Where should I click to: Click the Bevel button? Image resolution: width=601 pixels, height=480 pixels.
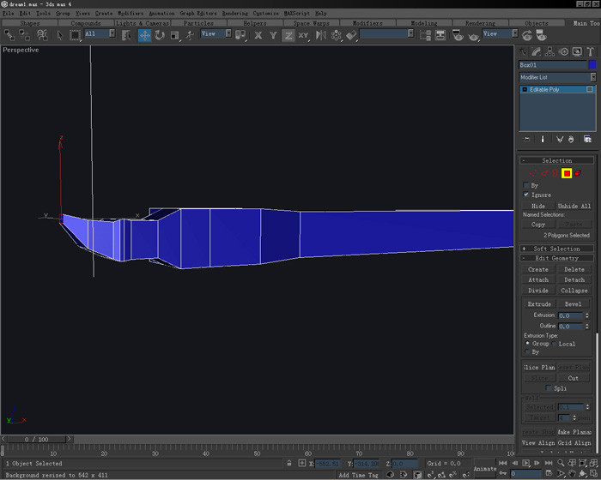pos(573,304)
